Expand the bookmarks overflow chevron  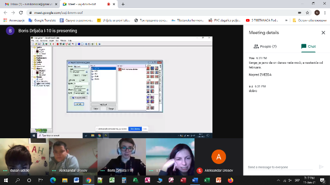(x=286, y=21)
